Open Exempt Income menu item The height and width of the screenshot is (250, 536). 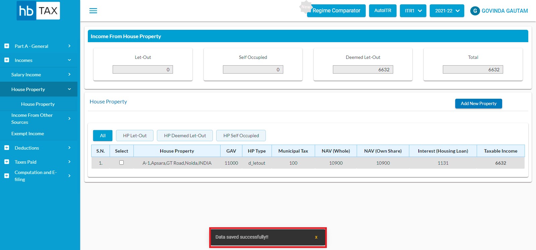27,134
